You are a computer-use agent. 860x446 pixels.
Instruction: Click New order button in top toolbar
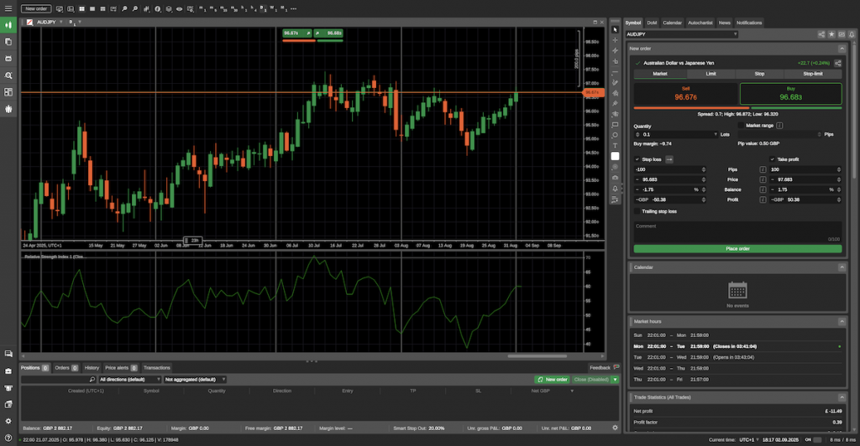36,8
